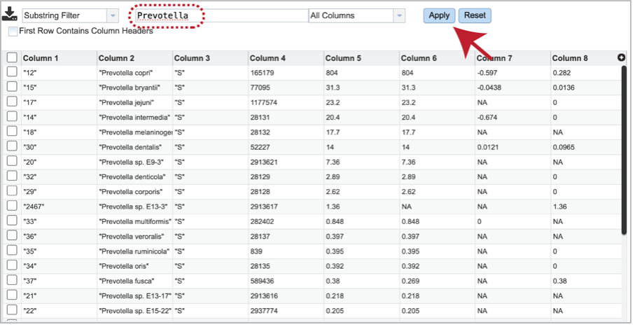Select the Prevotella bryantii row checkbox

12,88
